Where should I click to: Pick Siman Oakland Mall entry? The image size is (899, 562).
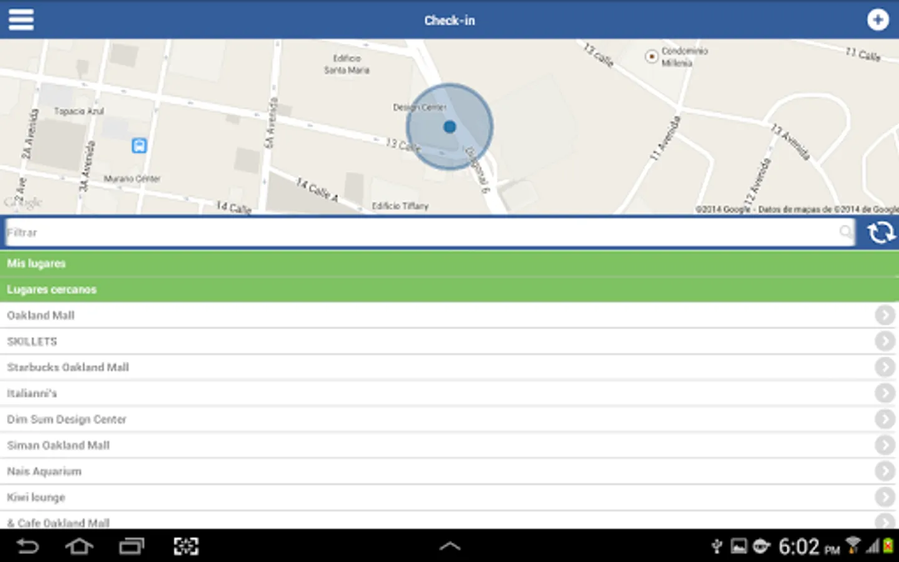tap(449, 445)
